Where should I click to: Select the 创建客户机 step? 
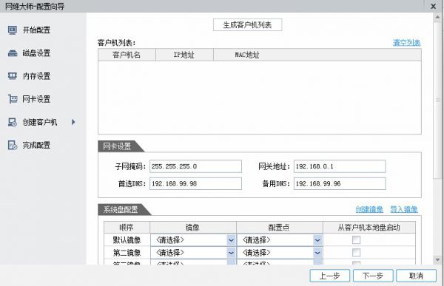tap(40, 122)
